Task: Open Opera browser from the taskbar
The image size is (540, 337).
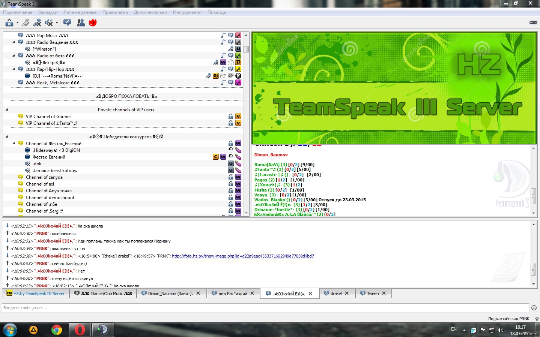Action: point(80,330)
